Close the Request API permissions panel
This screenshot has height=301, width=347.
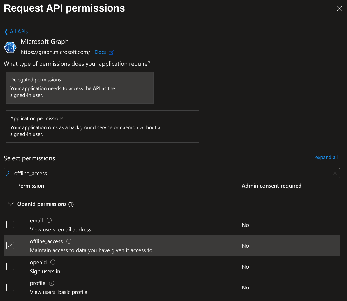click(339, 8)
